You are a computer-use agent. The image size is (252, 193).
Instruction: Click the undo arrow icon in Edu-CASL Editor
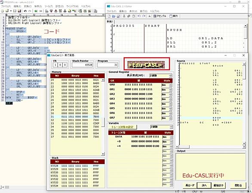coord(139,16)
